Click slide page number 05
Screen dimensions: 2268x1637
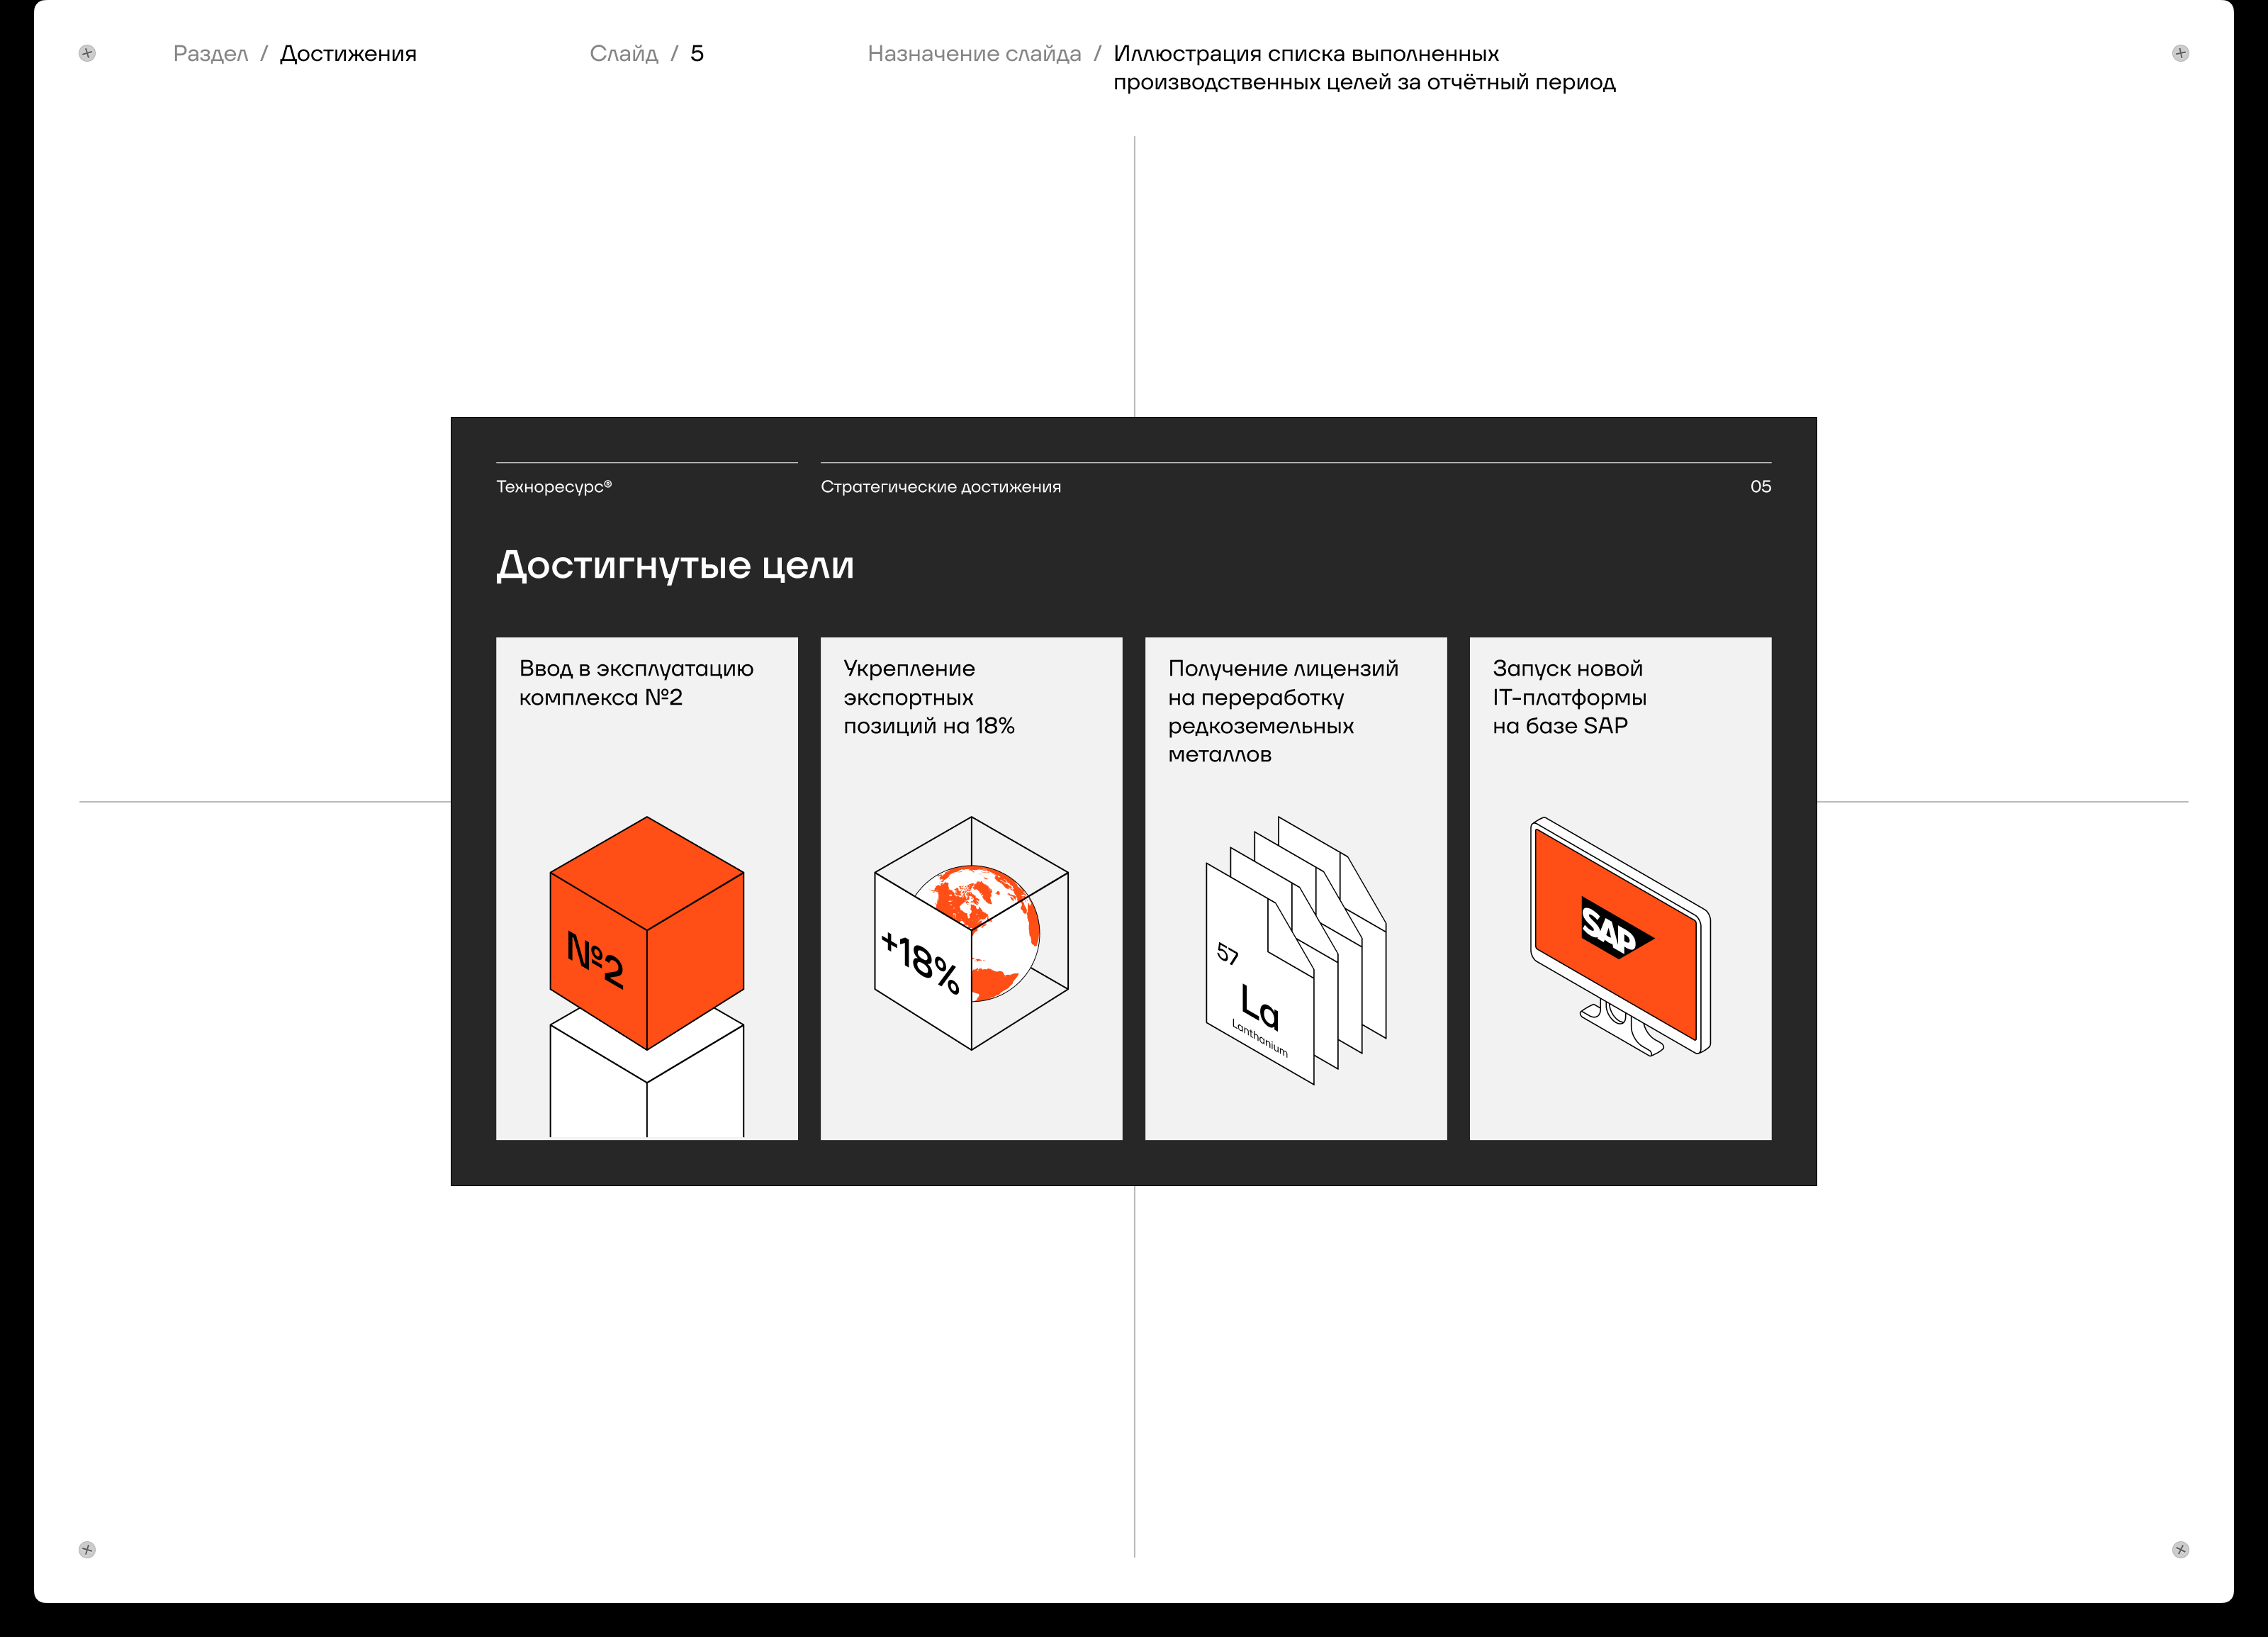tap(1760, 487)
